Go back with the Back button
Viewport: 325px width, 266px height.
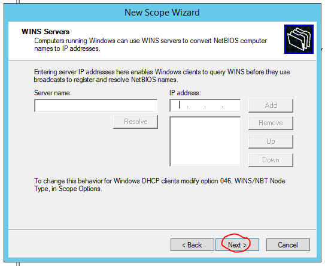192,244
